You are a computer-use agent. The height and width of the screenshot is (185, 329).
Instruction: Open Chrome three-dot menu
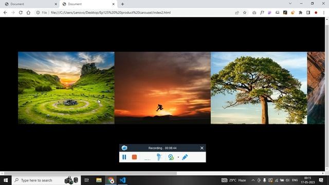324,12
